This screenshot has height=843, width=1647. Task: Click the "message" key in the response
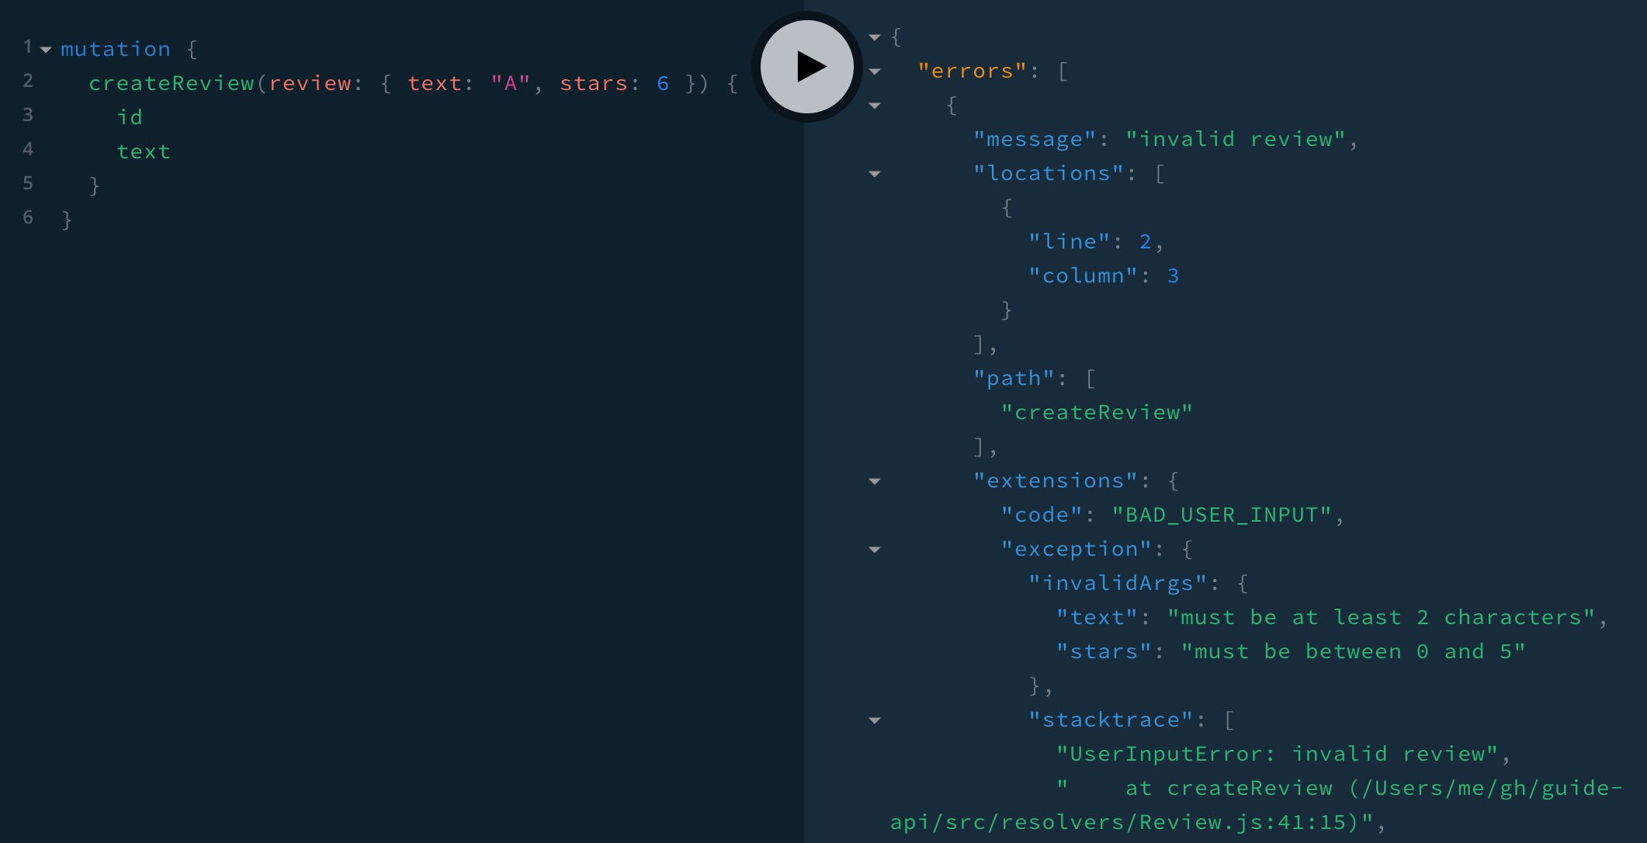1035,139
